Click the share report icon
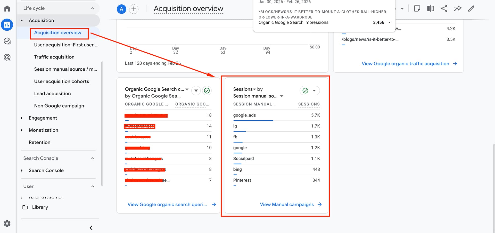This screenshot has height=233, width=495. tap(444, 9)
